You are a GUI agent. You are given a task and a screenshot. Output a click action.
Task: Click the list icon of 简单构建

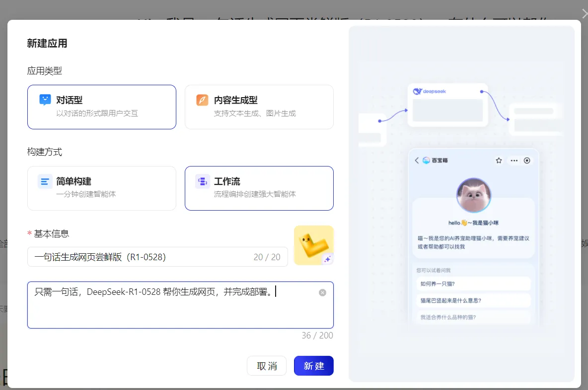(45, 181)
